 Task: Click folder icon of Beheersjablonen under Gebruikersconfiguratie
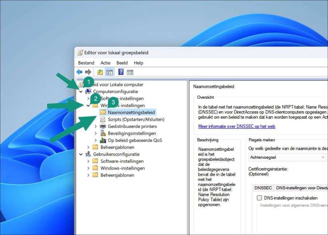pyautogui.click(x=95, y=175)
